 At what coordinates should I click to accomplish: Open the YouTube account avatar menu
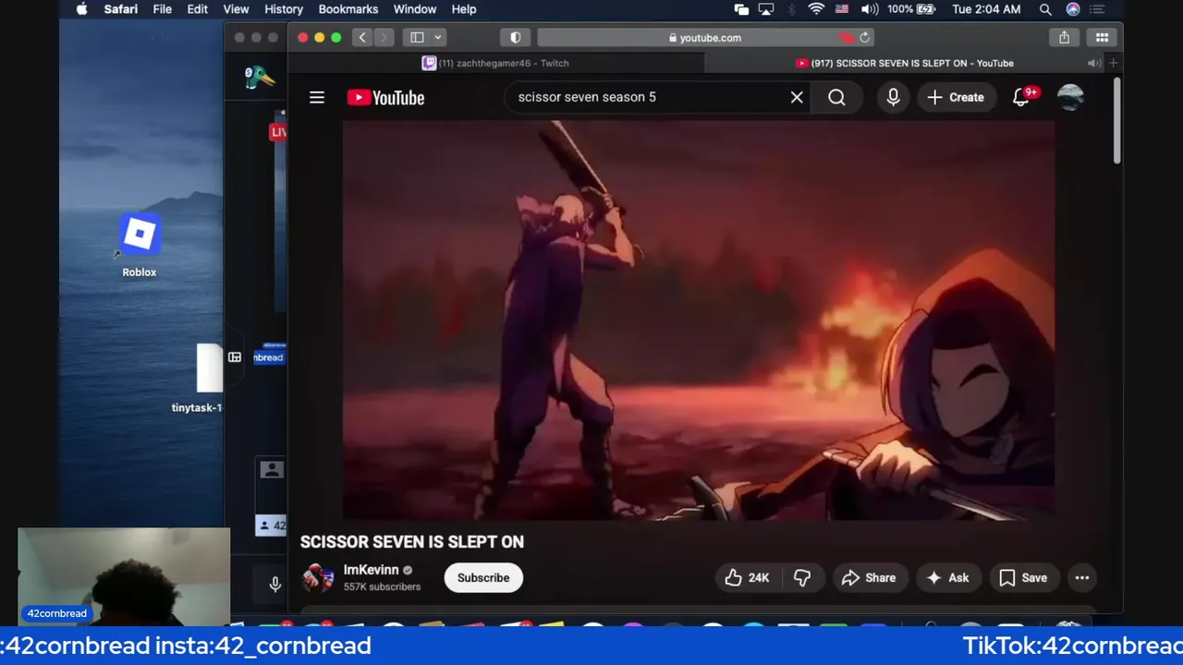coord(1070,97)
